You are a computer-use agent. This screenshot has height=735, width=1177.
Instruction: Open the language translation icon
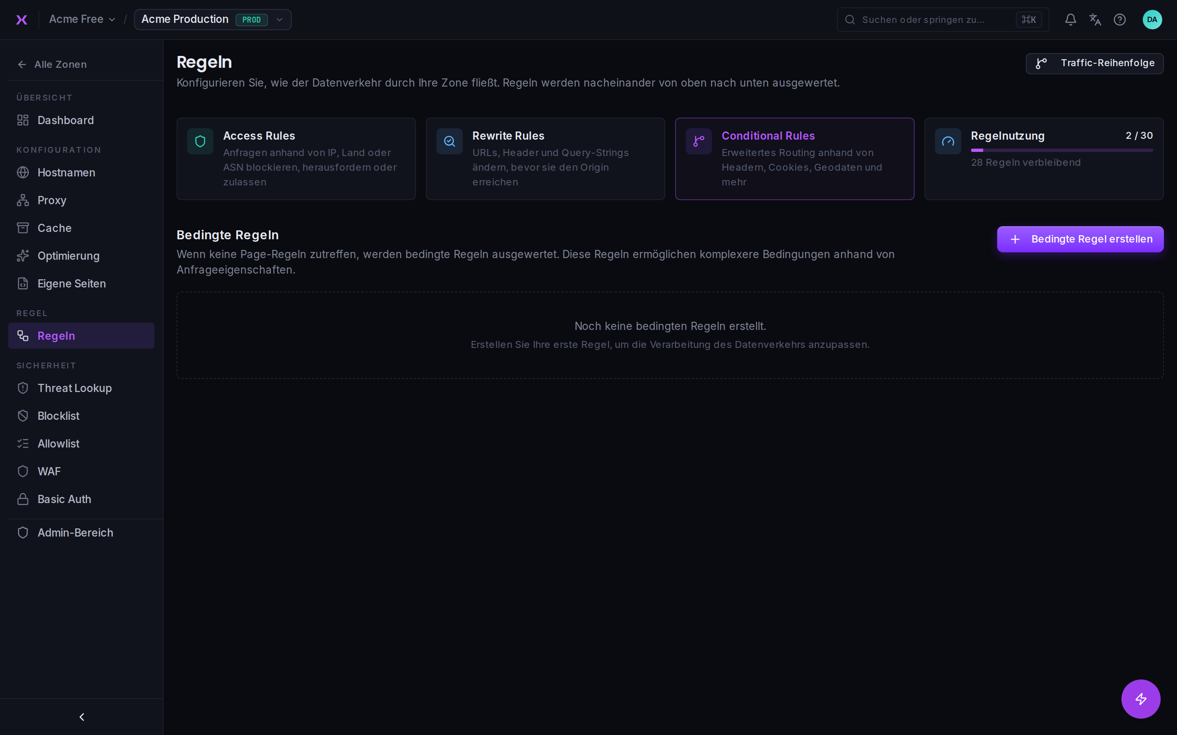coord(1095,20)
